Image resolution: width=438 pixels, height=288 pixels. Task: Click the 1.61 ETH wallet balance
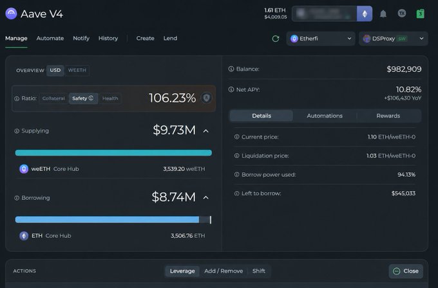pos(275,10)
